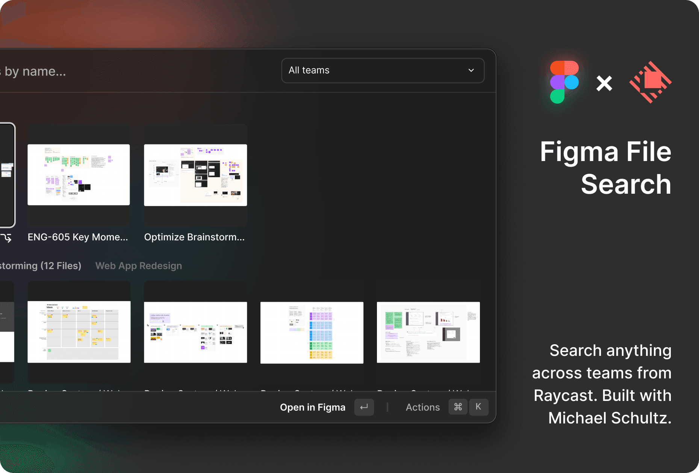
Task: Click the branch arrow icon below selected file
Action: pyautogui.click(x=6, y=237)
